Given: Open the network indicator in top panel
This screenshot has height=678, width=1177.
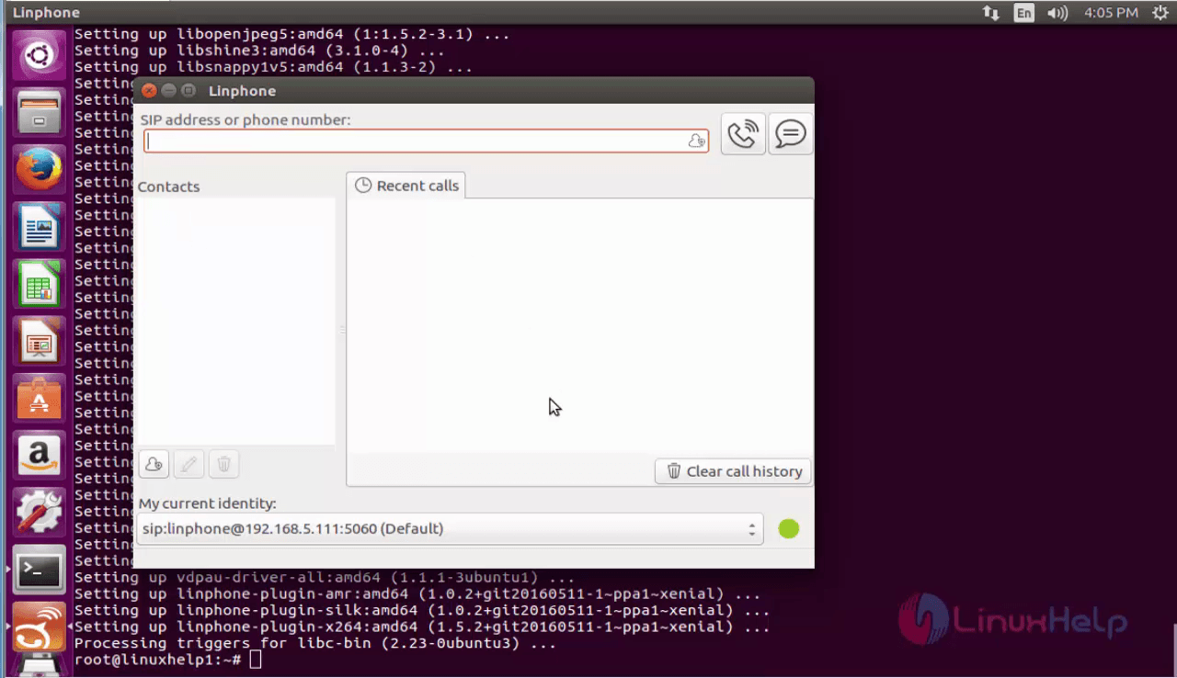Looking at the screenshot, I should 991,13.
